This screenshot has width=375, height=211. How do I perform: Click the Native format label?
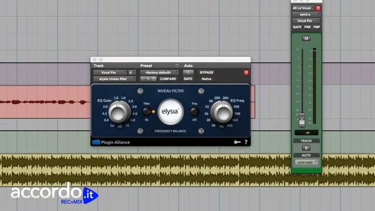(206, 79)
